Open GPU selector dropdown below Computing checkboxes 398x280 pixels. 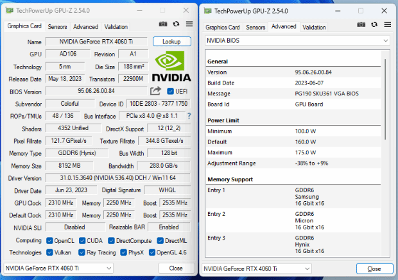76,268
